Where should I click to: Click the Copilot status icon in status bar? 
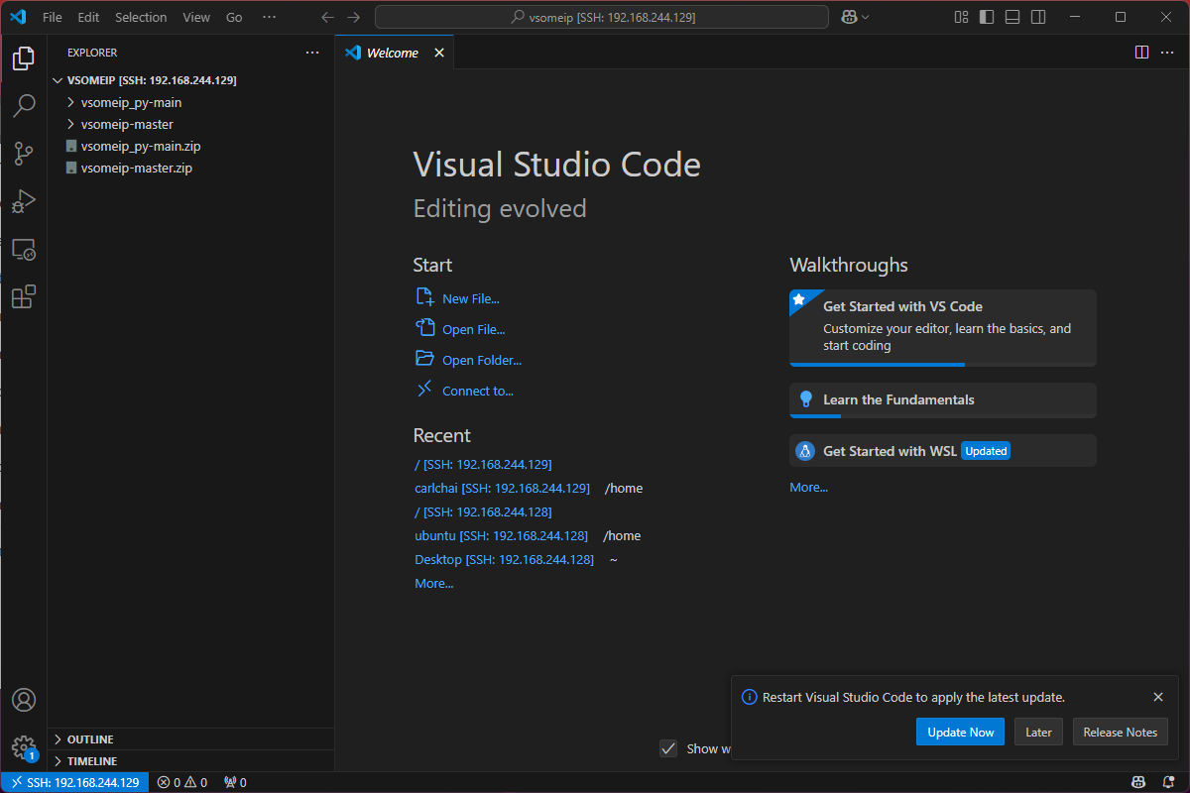(x=1138, y=782)
